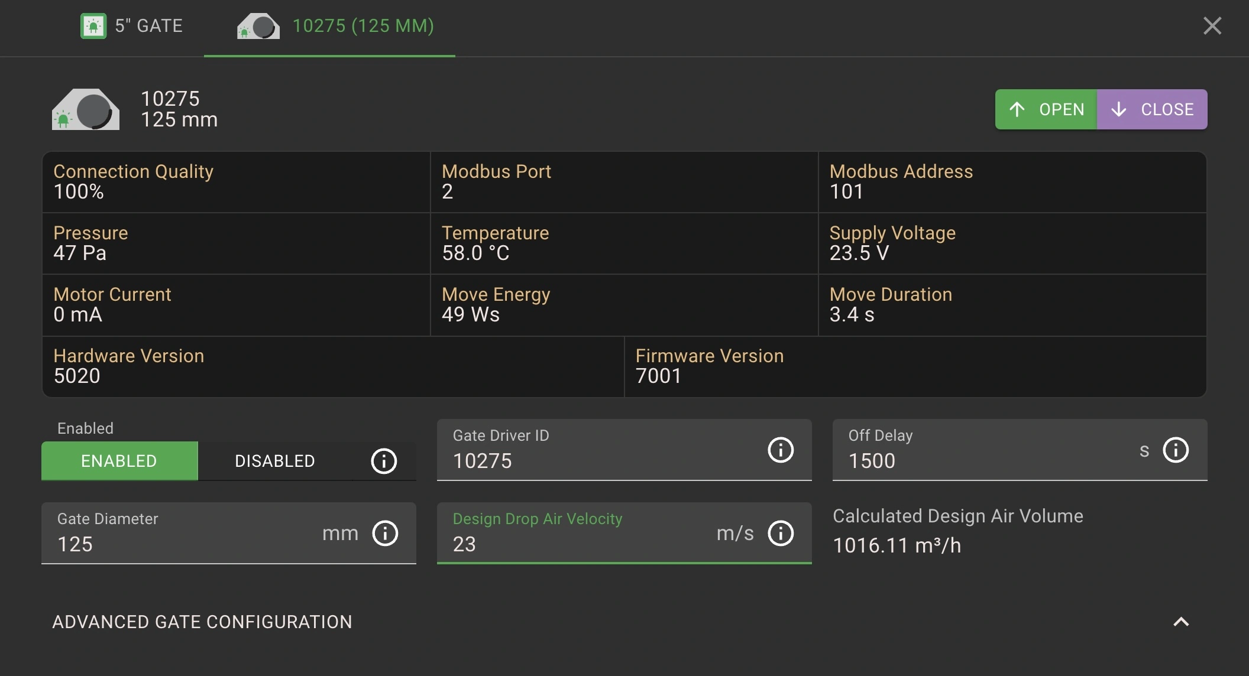This screenshot has height=676, width=1249.
Task: Click the info icon next to Enabled toggle
Action: 384,461
